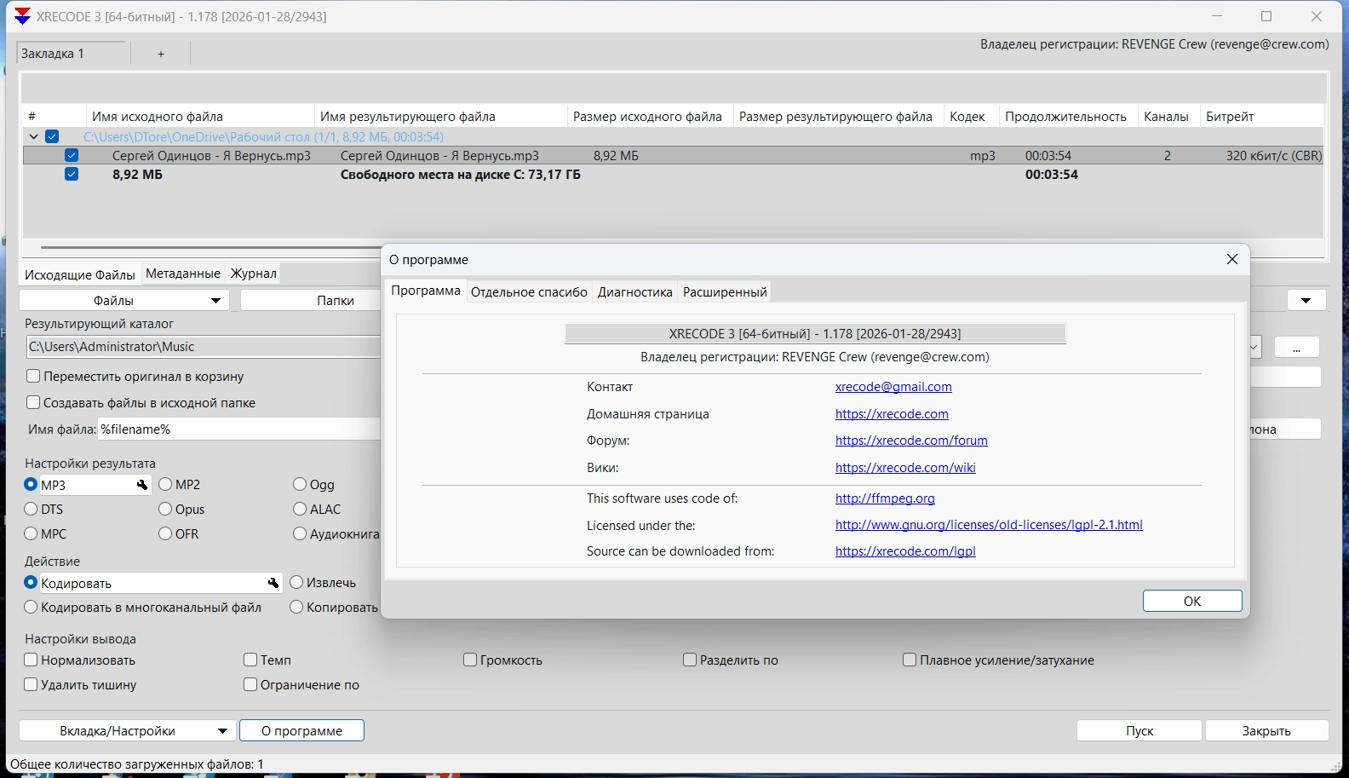This screenshot has height=778, width=1349.
Task: Close the О программе dialog with X
Action: (1231, 259)
